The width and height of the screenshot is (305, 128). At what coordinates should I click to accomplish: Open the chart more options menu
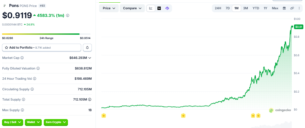tap(299, 8)
